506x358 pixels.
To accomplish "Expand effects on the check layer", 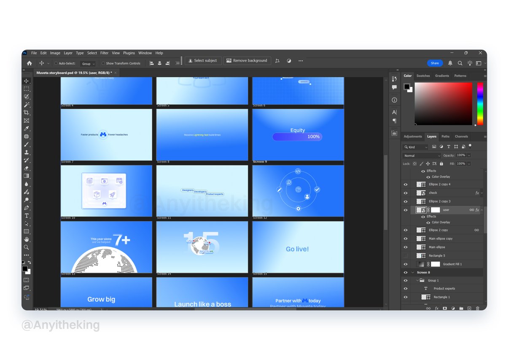I will pyautogui.click(x=482, y=193).
